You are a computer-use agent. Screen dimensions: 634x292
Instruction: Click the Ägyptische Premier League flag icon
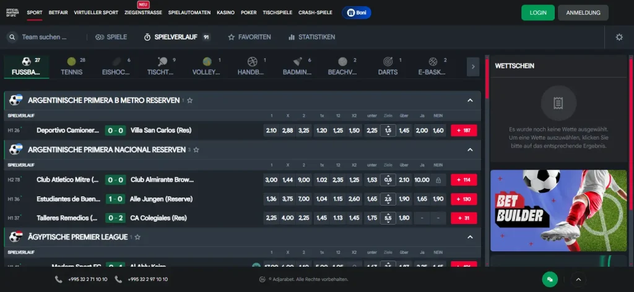[x=16, y=236]
